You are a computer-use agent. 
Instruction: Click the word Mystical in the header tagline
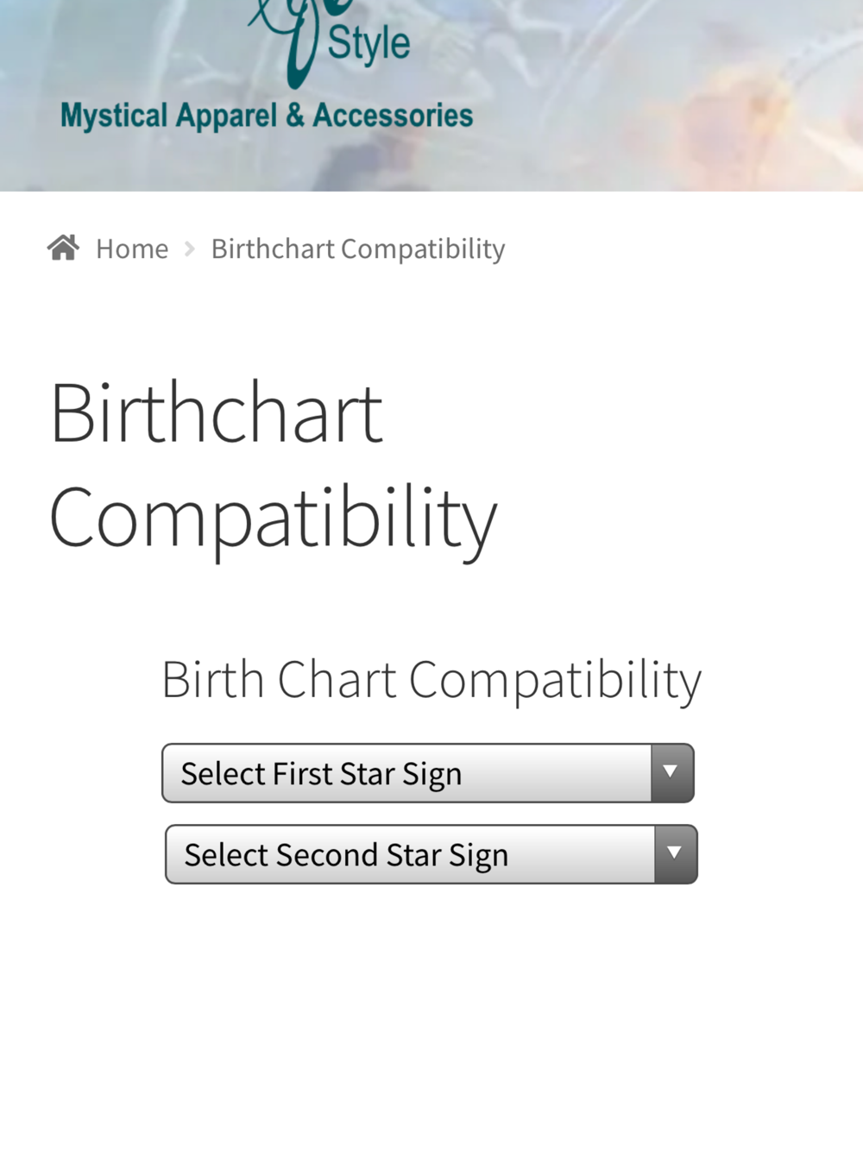(114, 116)
